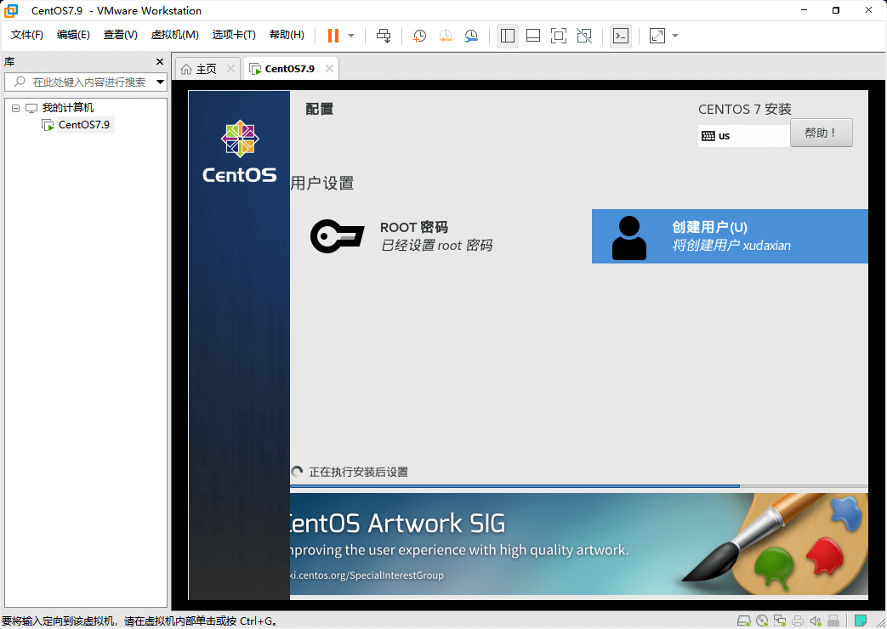The width and height of the screenshot is (887, 629).
Task: Select 我的计算机 in the library
Action: [x=68, y=107]
